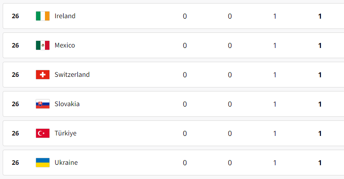Click Ireland's rank number 26
The height and width of the screenshot is (179, 344).
[x=16, y=16]
